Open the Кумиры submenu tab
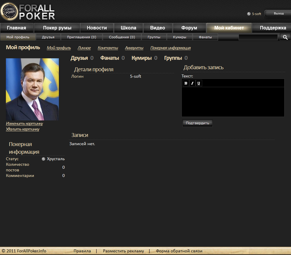Image resolution: width=291 pixels, height=255 pixels. [179, 37]
